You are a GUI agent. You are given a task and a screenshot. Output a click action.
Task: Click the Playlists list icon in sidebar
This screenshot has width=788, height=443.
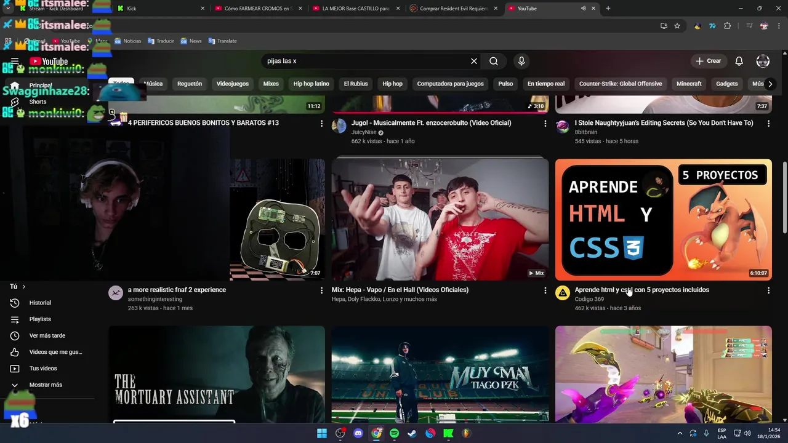click(x=15, y=319)
